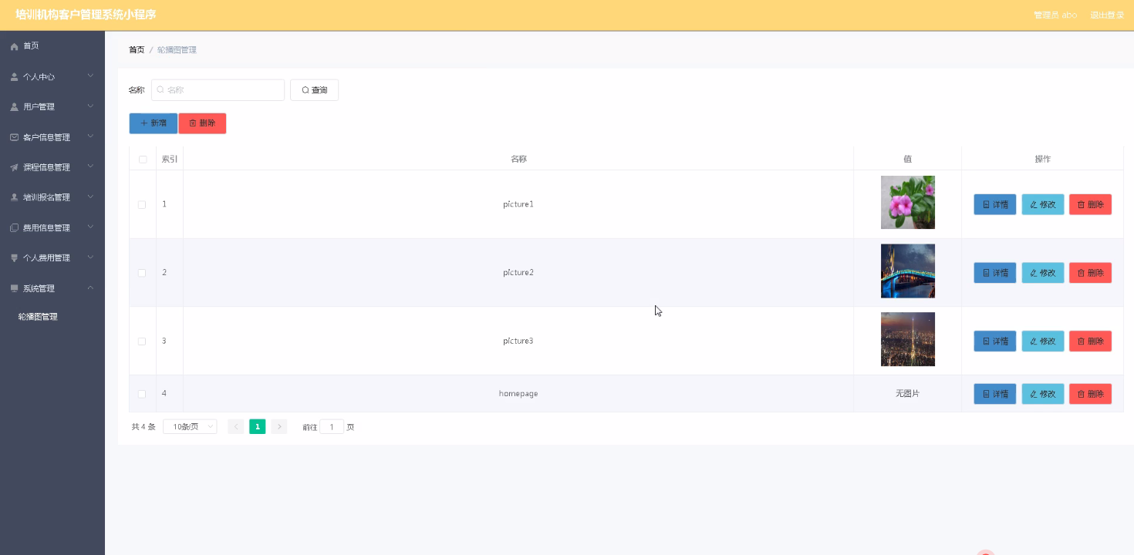Expand the 费用信息管理 sidebar section
Screen dimensions: 1134x555
46,227
